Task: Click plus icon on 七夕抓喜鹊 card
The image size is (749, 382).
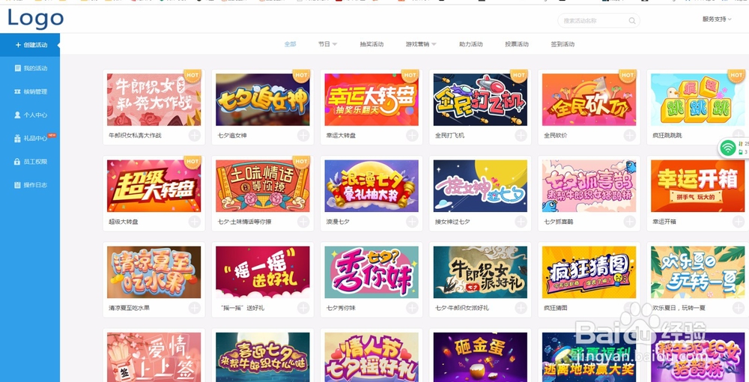Action: coord(630,222)
